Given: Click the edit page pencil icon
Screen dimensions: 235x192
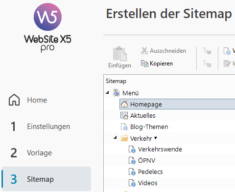Looking at the screenshot, I should click(x=227, y=64).
